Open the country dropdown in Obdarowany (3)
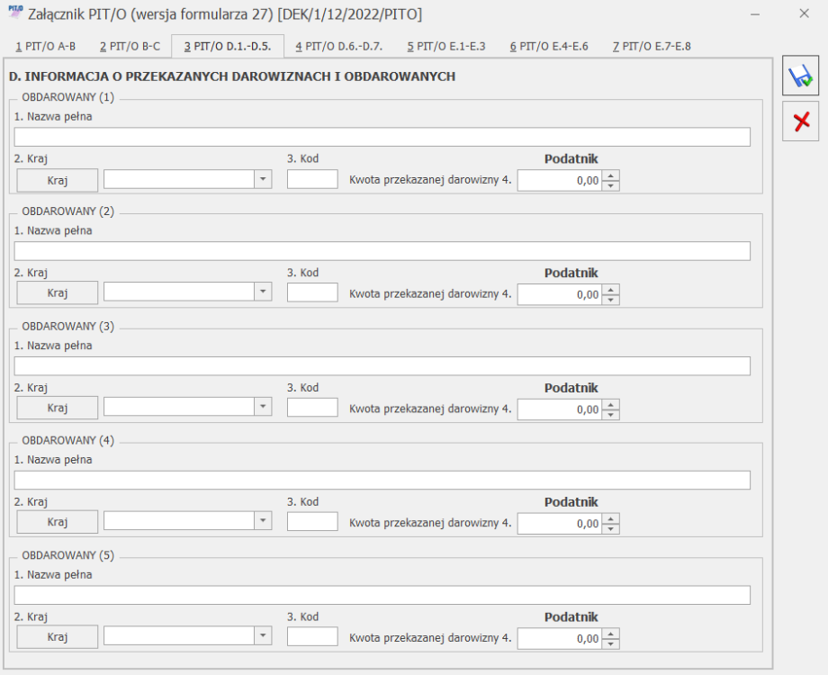The width and height of the screenshot is (828, 675). click(263, 407)
